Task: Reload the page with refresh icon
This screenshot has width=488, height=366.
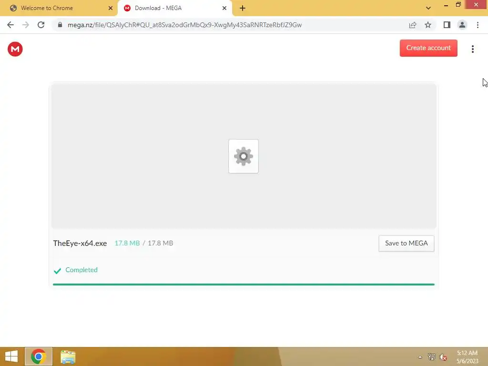Action: point(41,25)
